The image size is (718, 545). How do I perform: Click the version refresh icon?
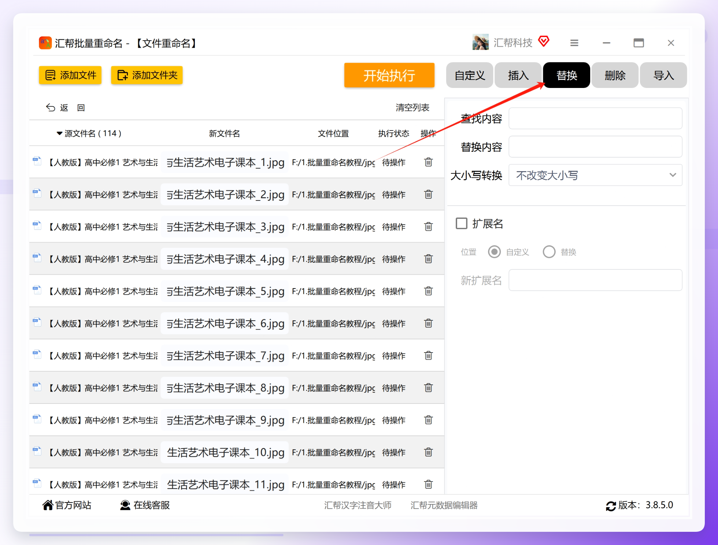(x=611, y=506)
